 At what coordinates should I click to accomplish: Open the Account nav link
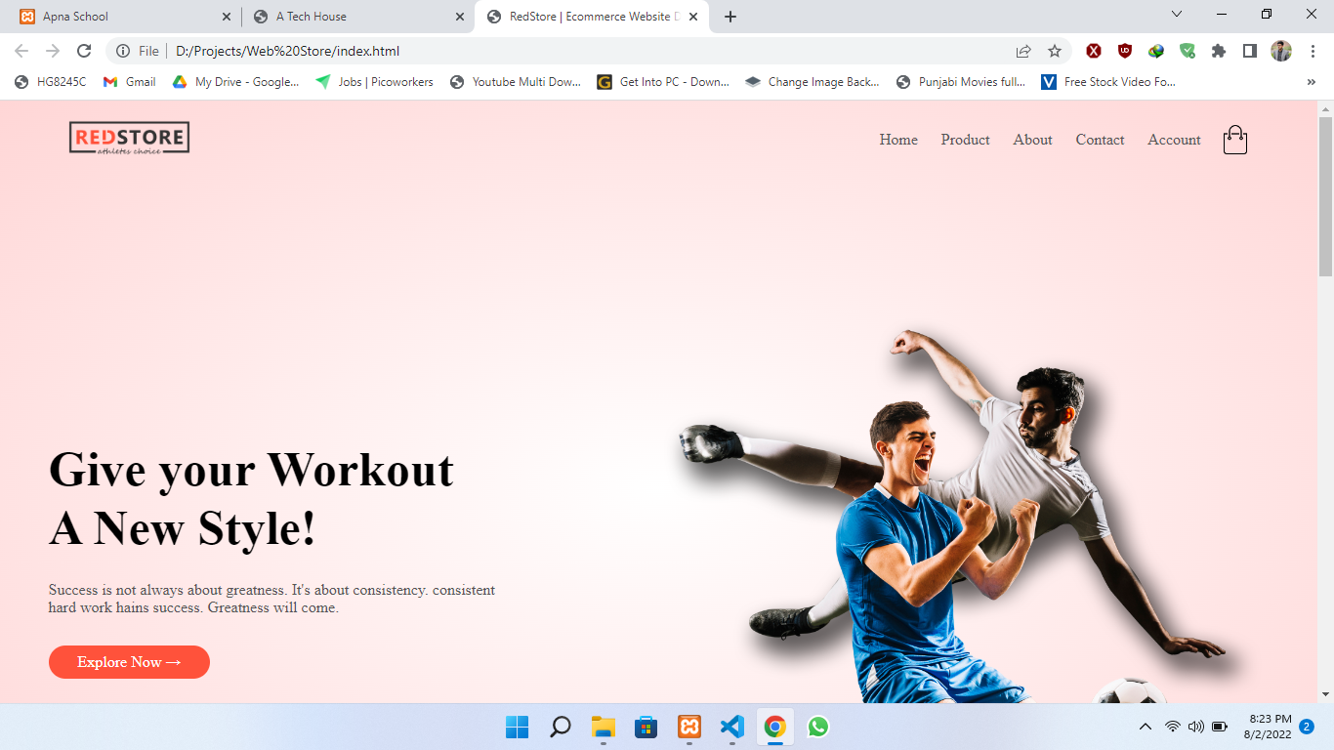pos(1174,140)
